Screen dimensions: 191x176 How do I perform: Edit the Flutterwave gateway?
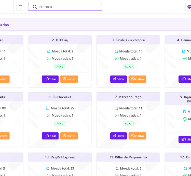(50, 136)
